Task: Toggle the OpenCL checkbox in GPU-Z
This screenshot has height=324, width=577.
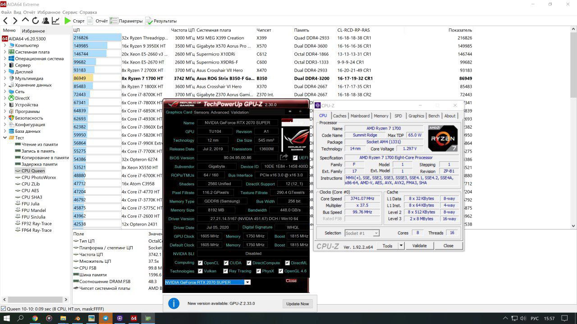Action: click(200, 263)
